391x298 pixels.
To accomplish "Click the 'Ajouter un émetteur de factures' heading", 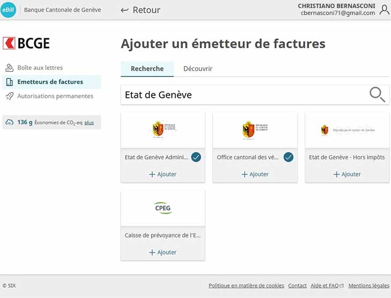I will [223, 44].
